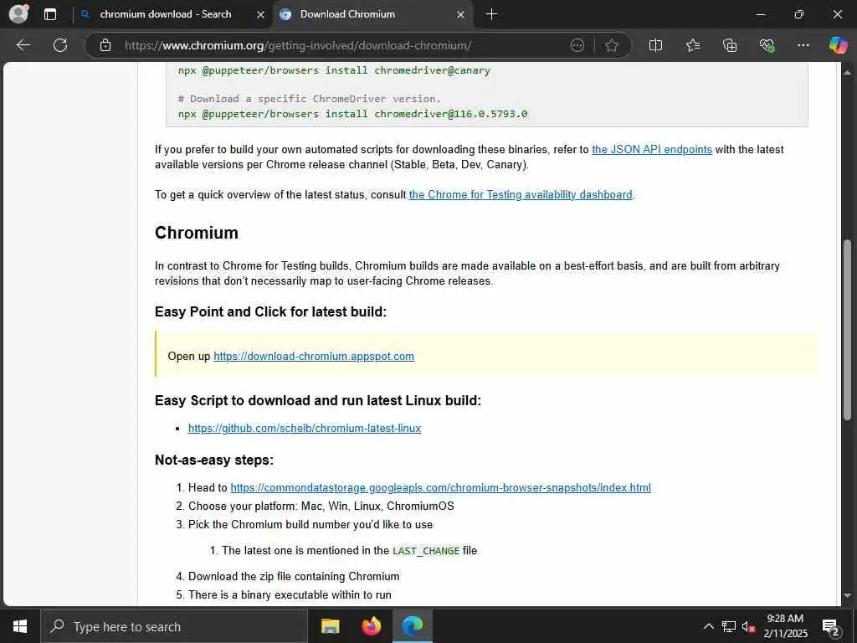
Task: Open Browser essentials heart icon
Action: [x=767, y=45]
